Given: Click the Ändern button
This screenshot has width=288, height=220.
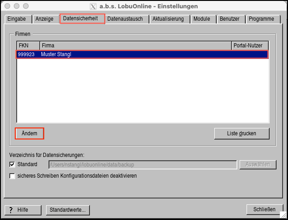Looking at the screenshot, I should coord(30,133).
